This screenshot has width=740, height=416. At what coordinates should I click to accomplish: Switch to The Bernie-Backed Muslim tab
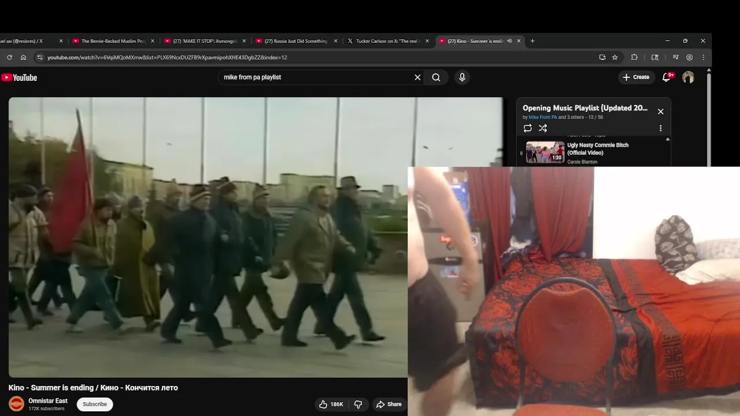point(113,41)
